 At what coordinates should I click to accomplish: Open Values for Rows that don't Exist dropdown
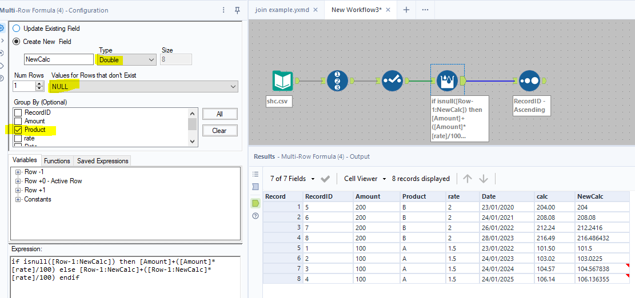[143, 86]
